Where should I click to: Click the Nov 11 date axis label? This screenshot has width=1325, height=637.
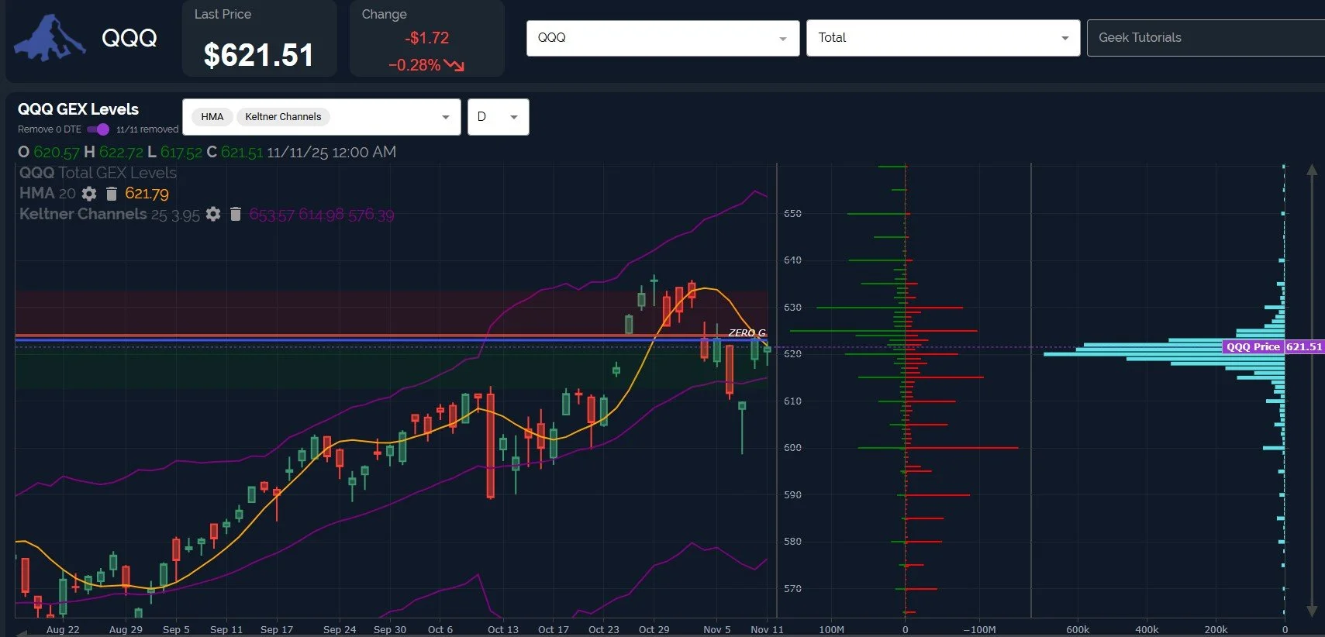pyautogui.click(x=767, y=629)
